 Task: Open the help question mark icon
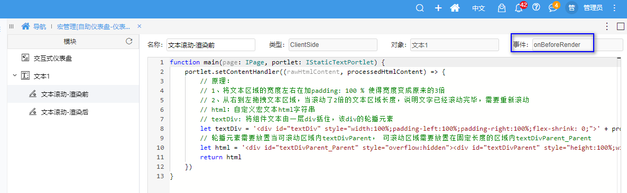[536, 7]
